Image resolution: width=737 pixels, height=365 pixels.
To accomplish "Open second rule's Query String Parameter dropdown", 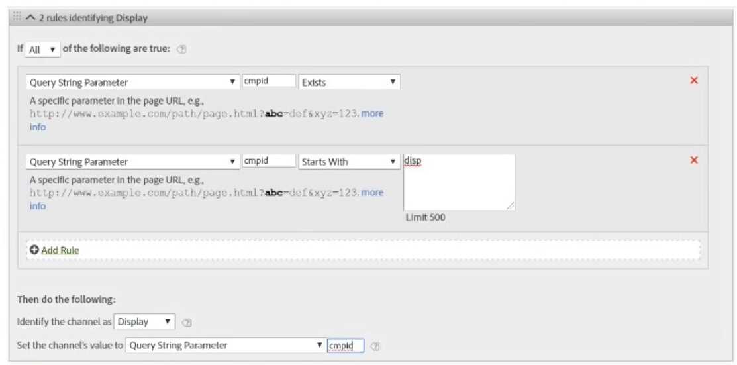I will click(132, 162).
